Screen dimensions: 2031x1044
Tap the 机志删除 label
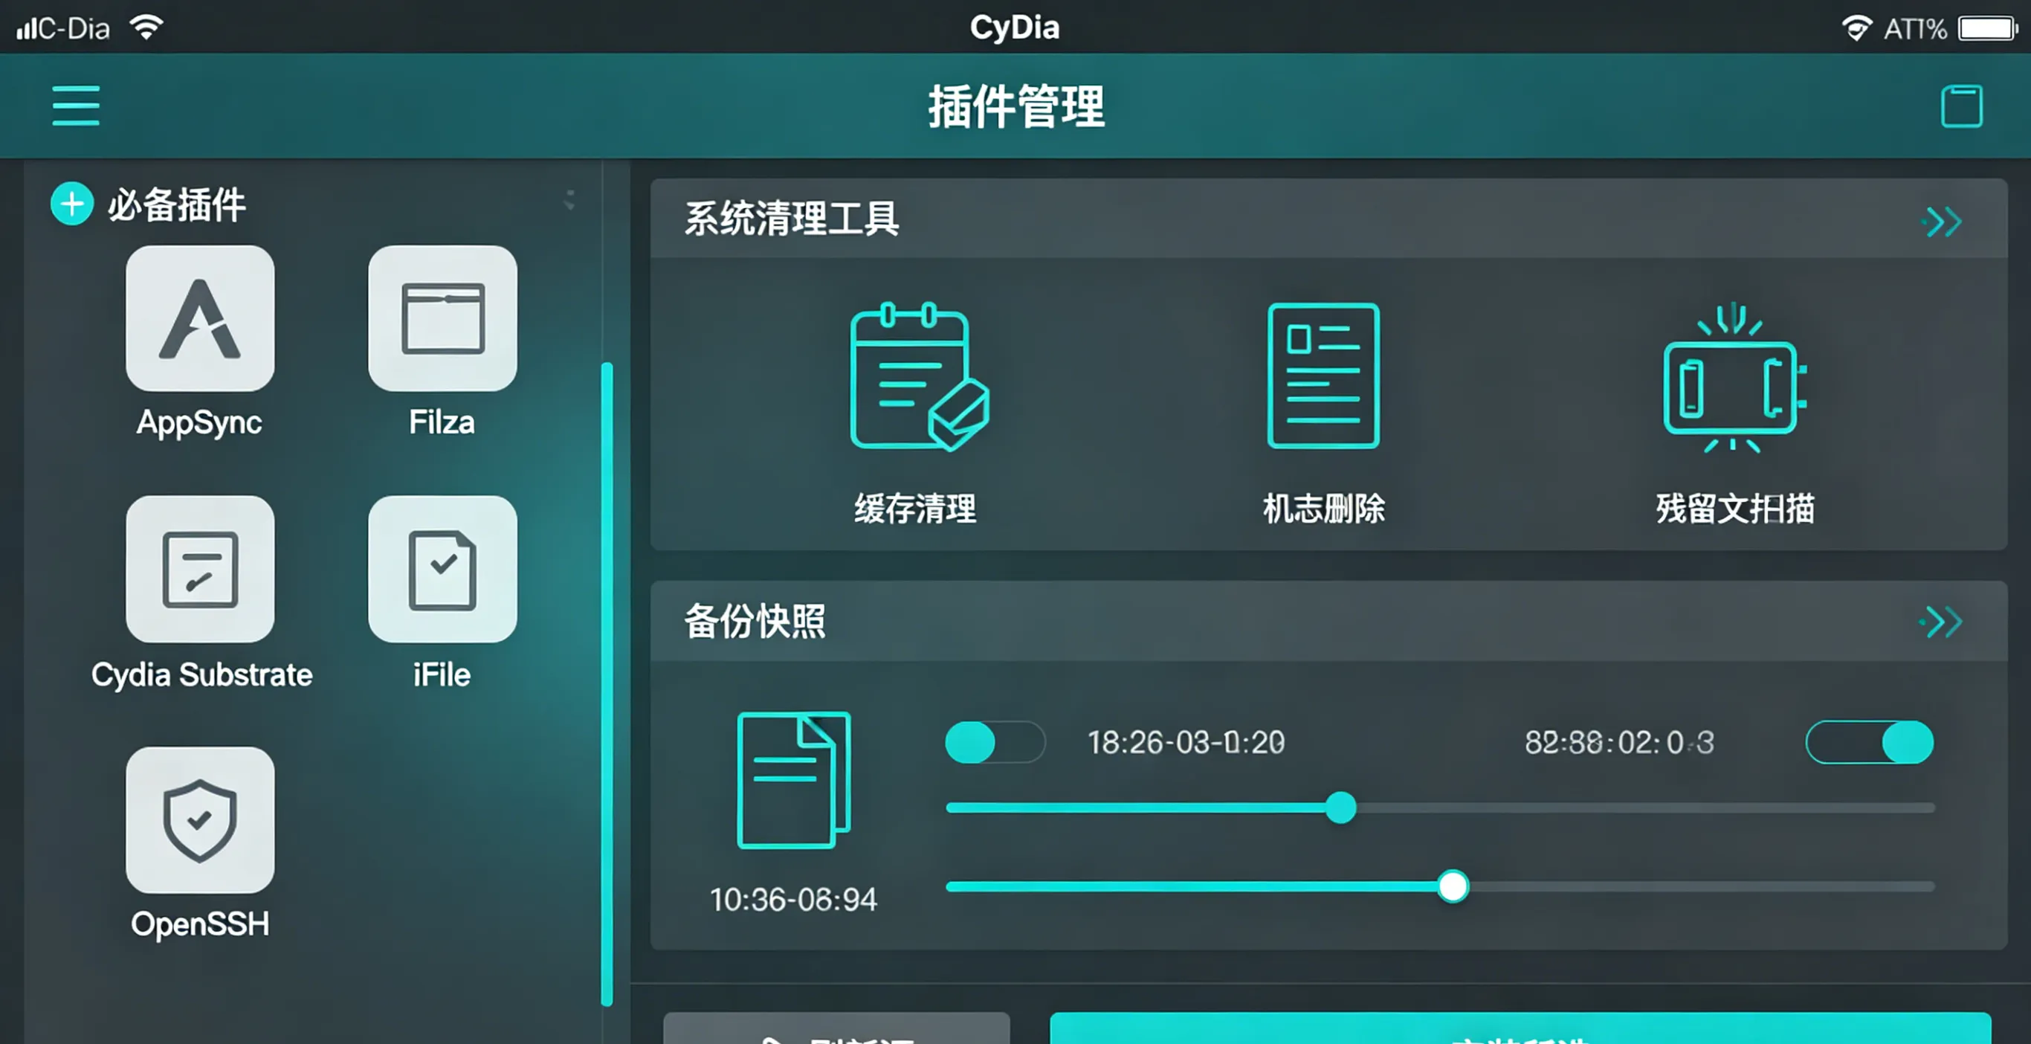(1324, 509)
